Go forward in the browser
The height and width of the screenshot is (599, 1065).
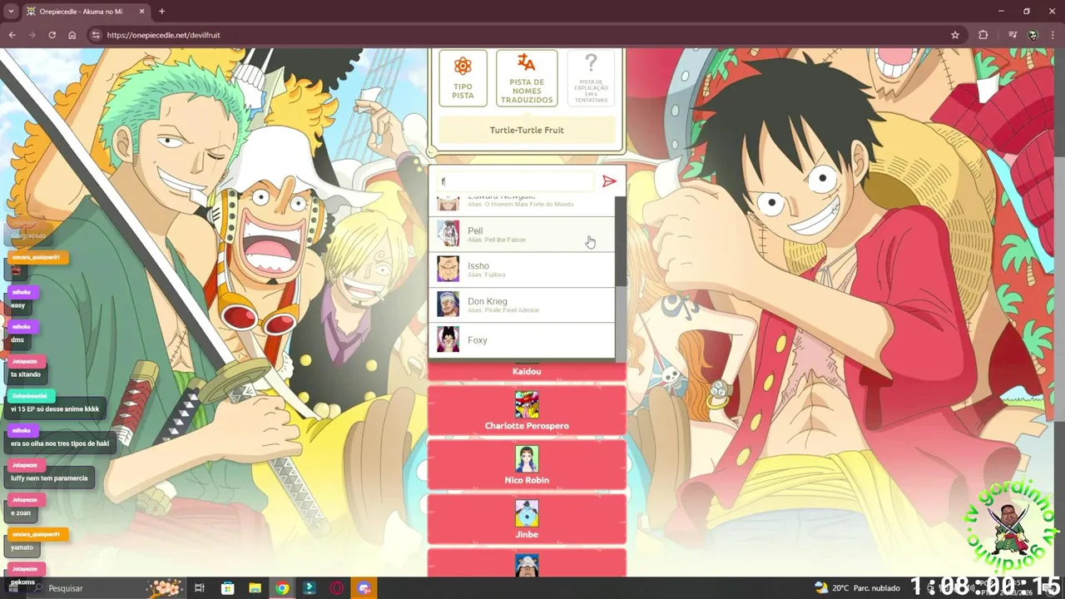(x=32, y=35)
